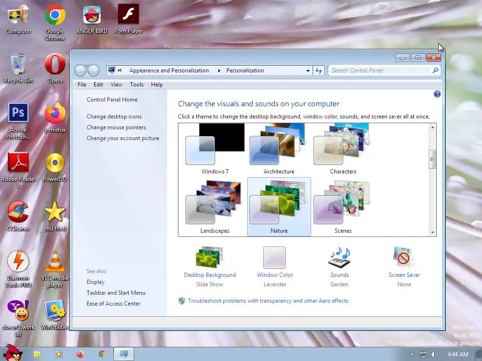Select the Opera desktop icon
The height and width of the screenshot is (361, 482).
click(x=55, y=69)
